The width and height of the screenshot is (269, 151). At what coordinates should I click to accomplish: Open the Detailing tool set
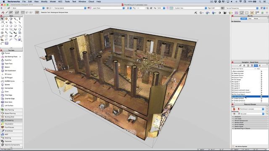[11, 138]
